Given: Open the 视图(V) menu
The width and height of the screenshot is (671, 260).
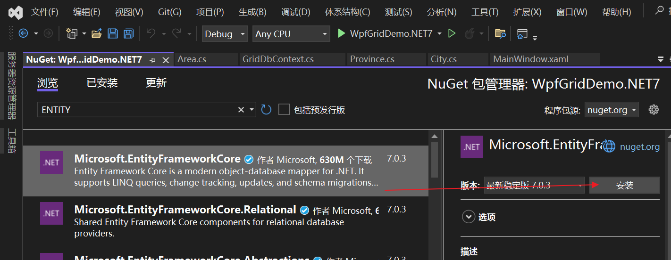Looking at the screenshot, I should pyautogui.click(x=129, y=12).
